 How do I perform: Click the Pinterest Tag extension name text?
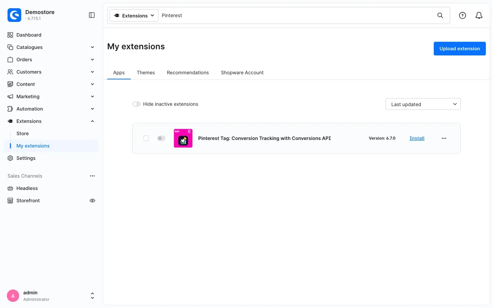tap(265, 138)
